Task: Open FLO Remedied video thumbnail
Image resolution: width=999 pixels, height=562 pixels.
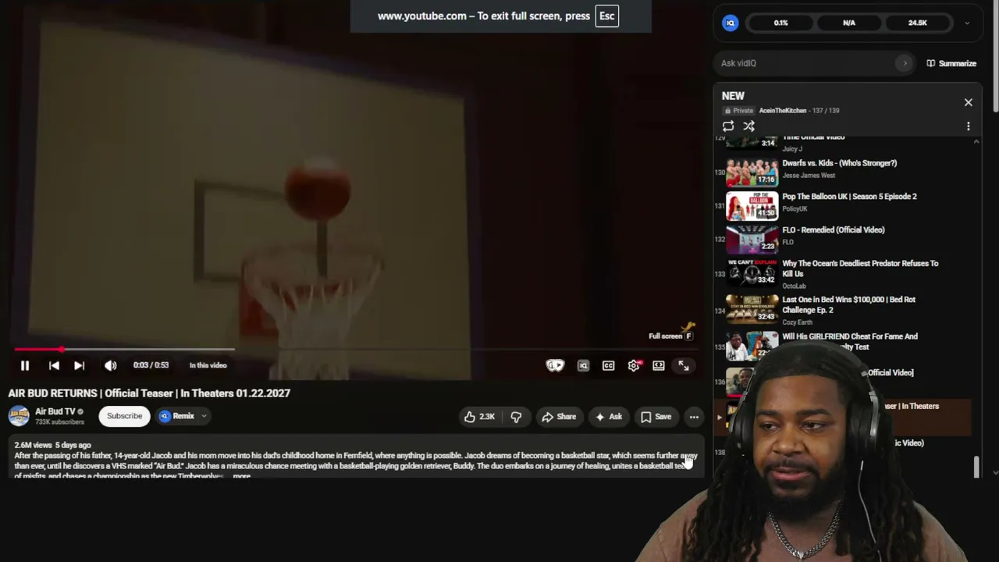Action: click(752, 240)
